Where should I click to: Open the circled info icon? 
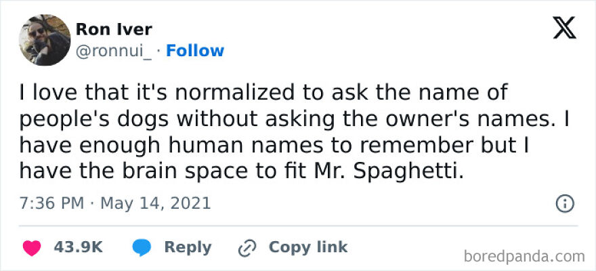point(565,203)
